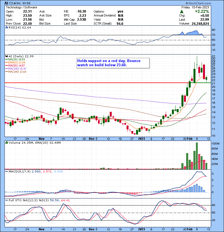This screenshot has height=232, width=224.
Task: Click the RSI(14) 62.64 indicator label
Action: click(x=20, y=27)
